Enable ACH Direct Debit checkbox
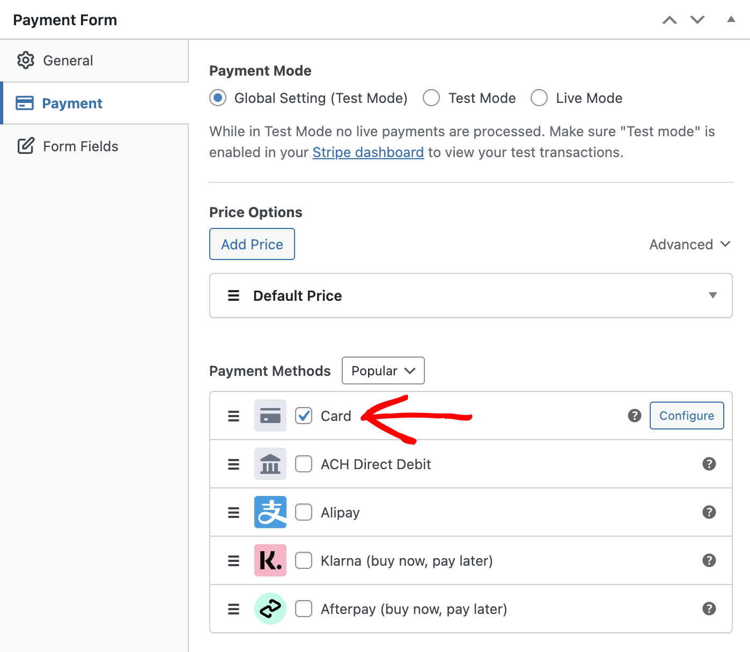 (304, 464)
